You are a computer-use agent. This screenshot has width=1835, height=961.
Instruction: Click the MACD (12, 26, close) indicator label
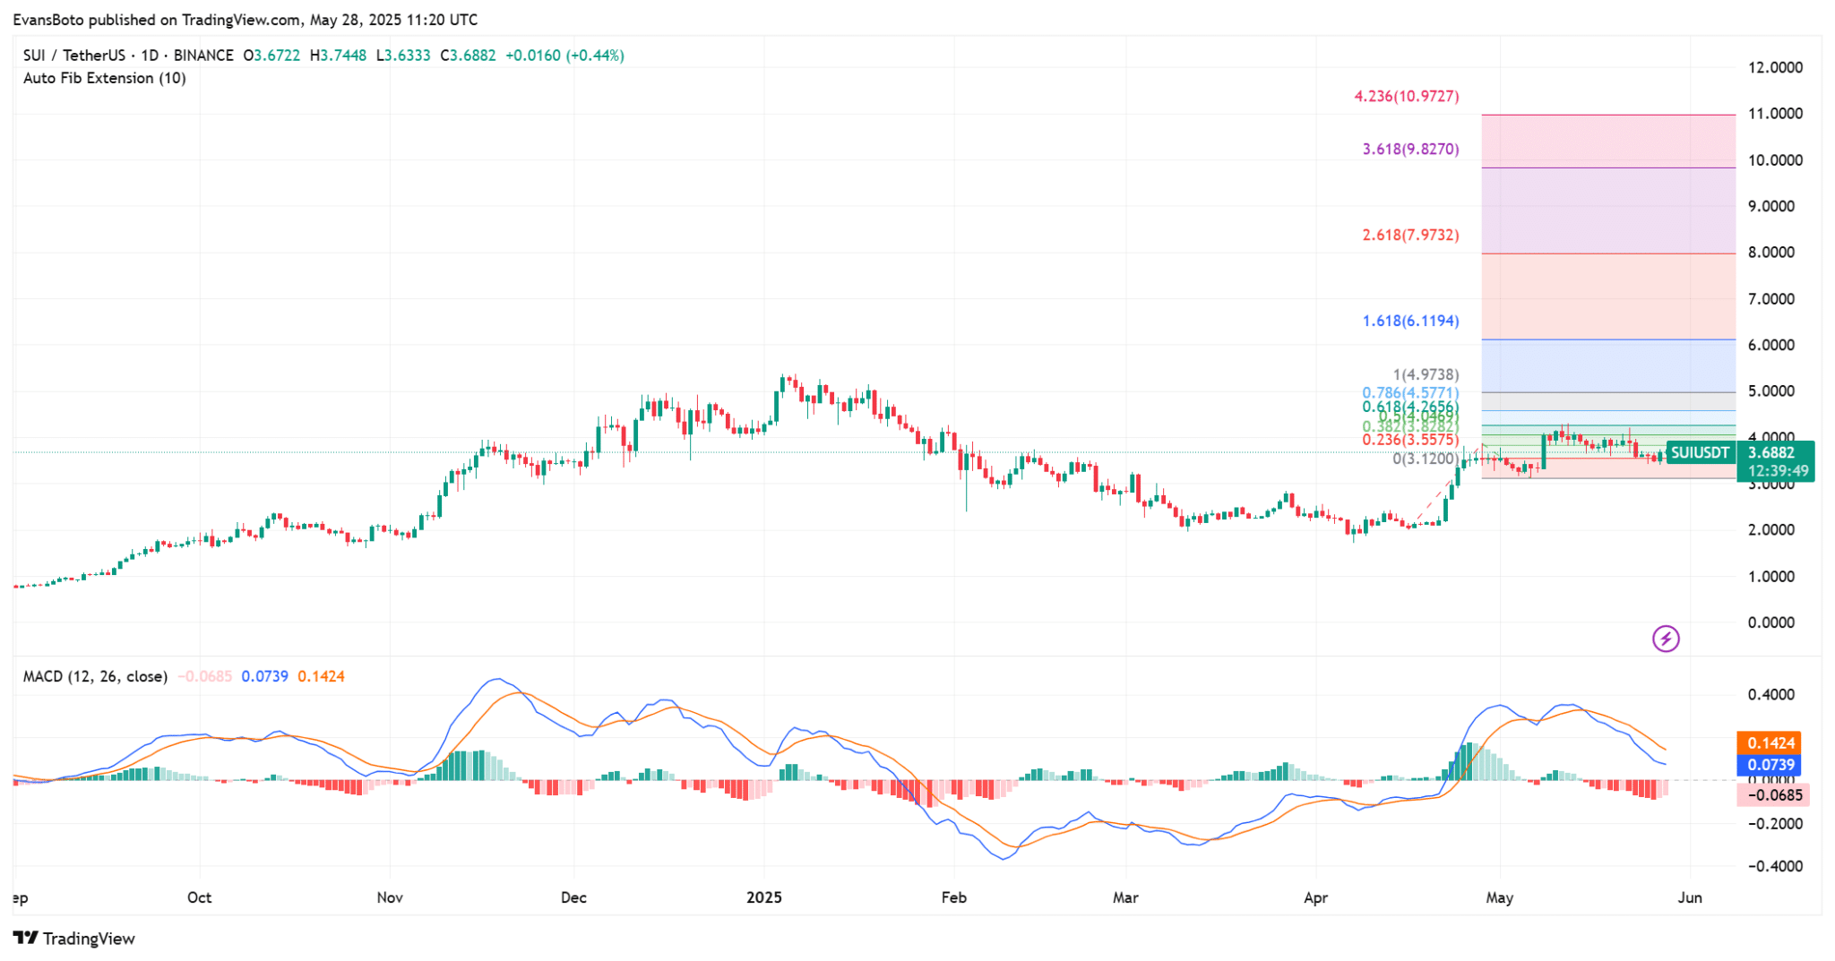click(x=93, y=677)
